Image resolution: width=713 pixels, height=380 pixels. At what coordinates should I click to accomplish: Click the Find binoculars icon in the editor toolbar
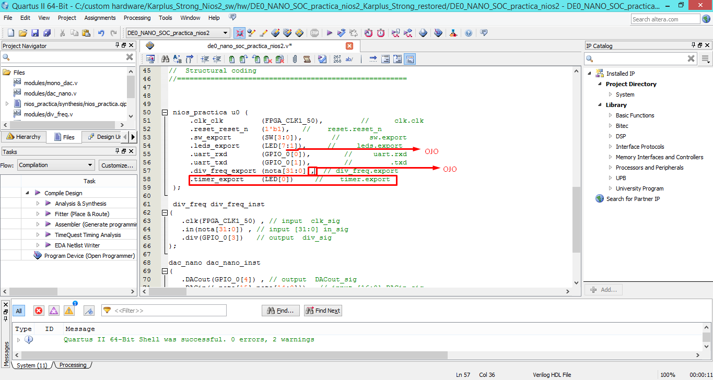click(x=165, y=59)
